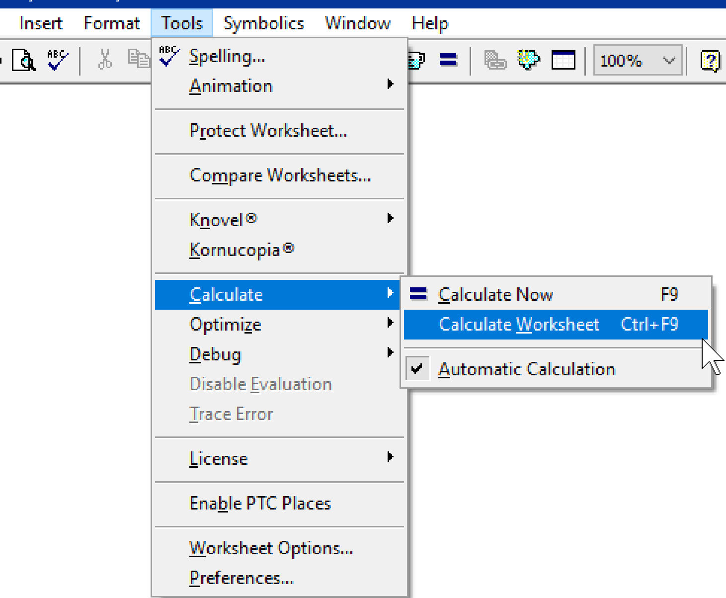Image resolution: width=726 pixels, height=598 pixels.
Task: Insert a table using the grid toolbar icon
Action: point(563,60)
